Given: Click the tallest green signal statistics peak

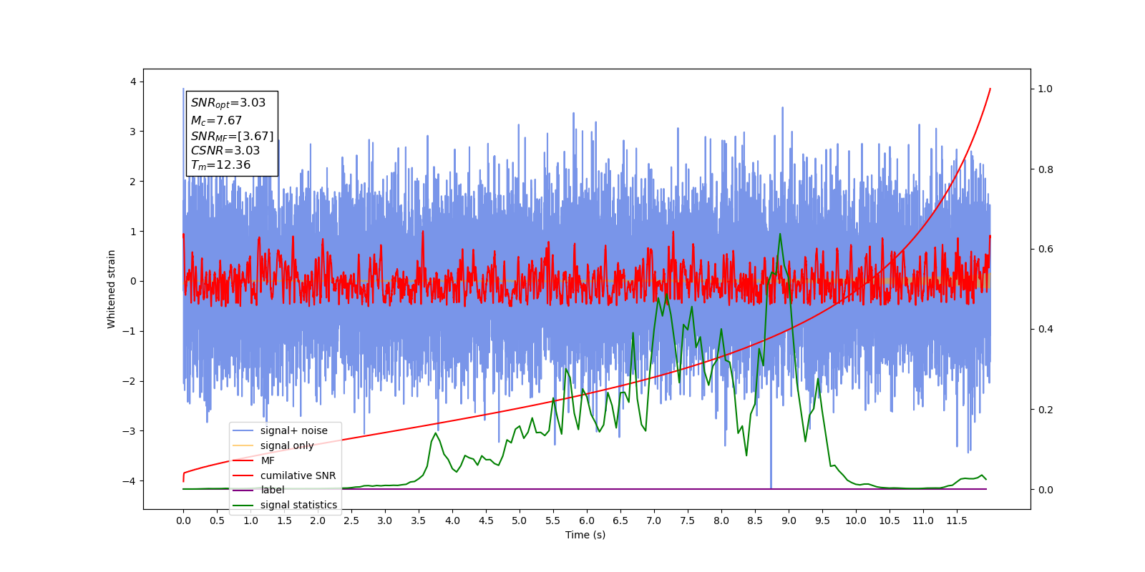Looking at the screenshot, I should pyautogui.click(x=780, y=235).
